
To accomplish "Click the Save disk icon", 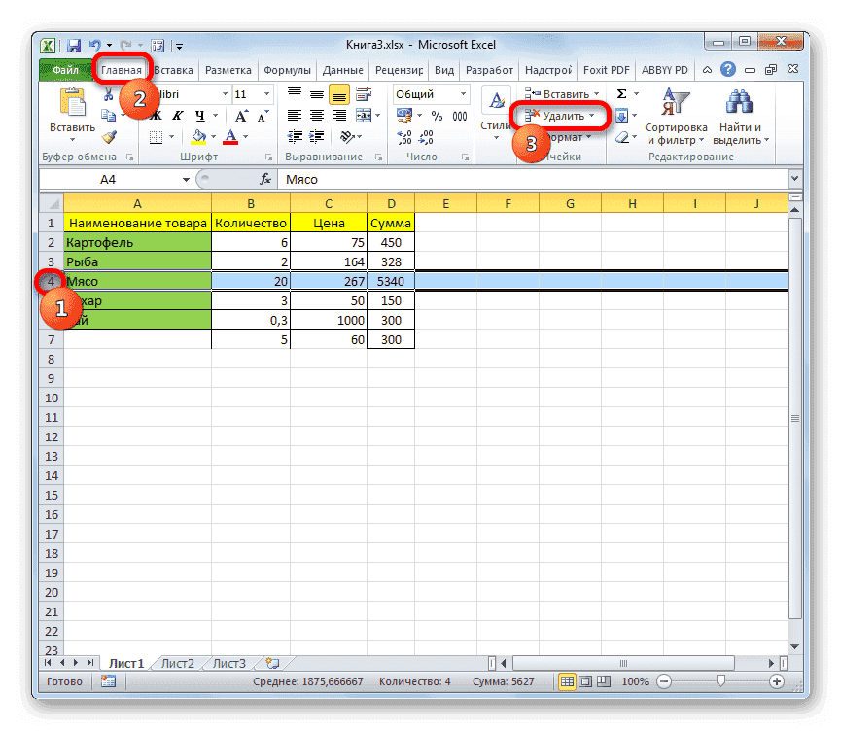I will point(73,45).
